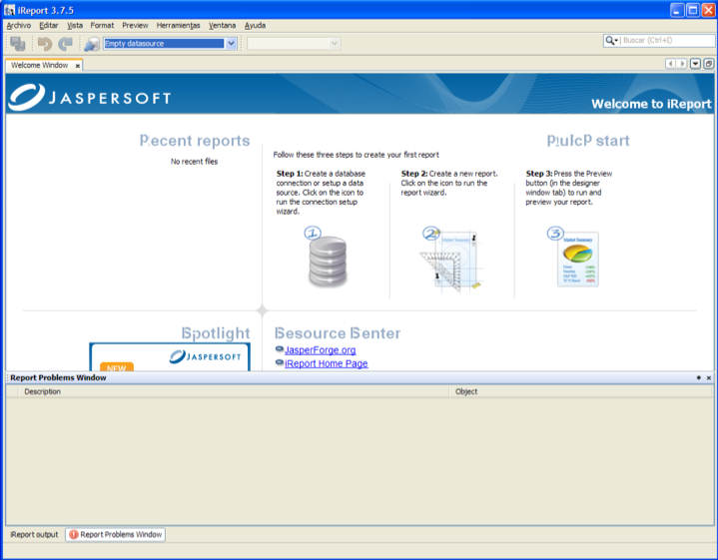This screenshot has height=560, width=718.
Task: Open the disabled combo box beside datasource
Action: pos(294,44)
